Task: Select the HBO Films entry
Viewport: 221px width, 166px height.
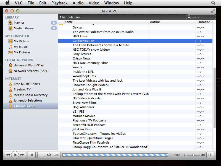Action: (135, 36)
